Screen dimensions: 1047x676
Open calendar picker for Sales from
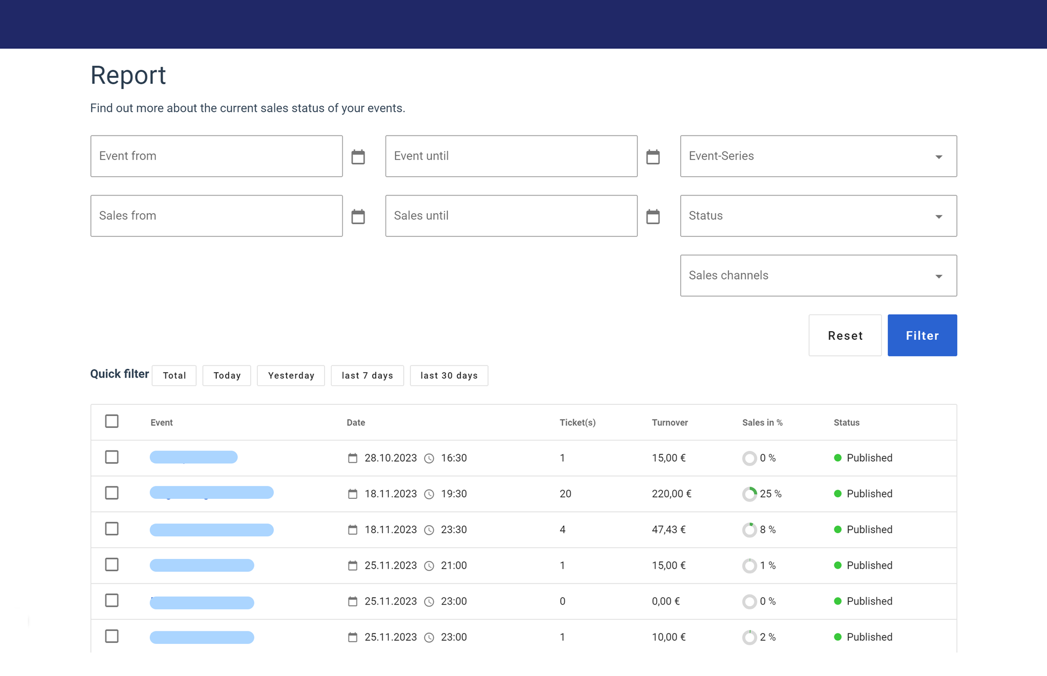pyautogui.click(x=358, y=216)
